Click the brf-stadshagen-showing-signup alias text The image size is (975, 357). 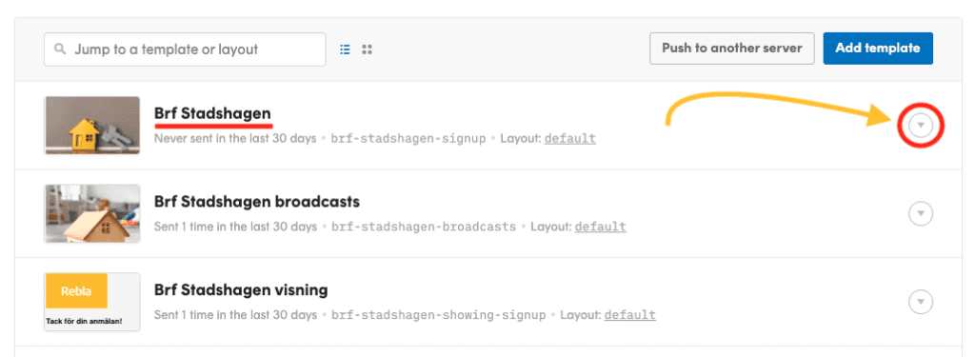click(x=438, y=315)
